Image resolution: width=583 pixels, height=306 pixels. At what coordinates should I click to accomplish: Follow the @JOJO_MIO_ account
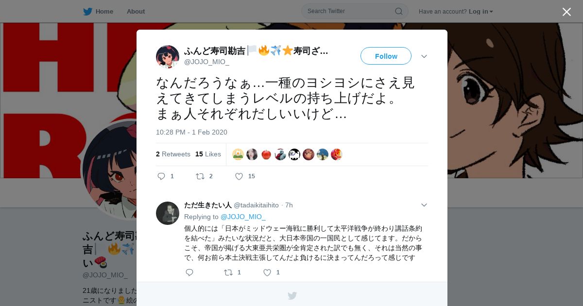click(386, 56)
